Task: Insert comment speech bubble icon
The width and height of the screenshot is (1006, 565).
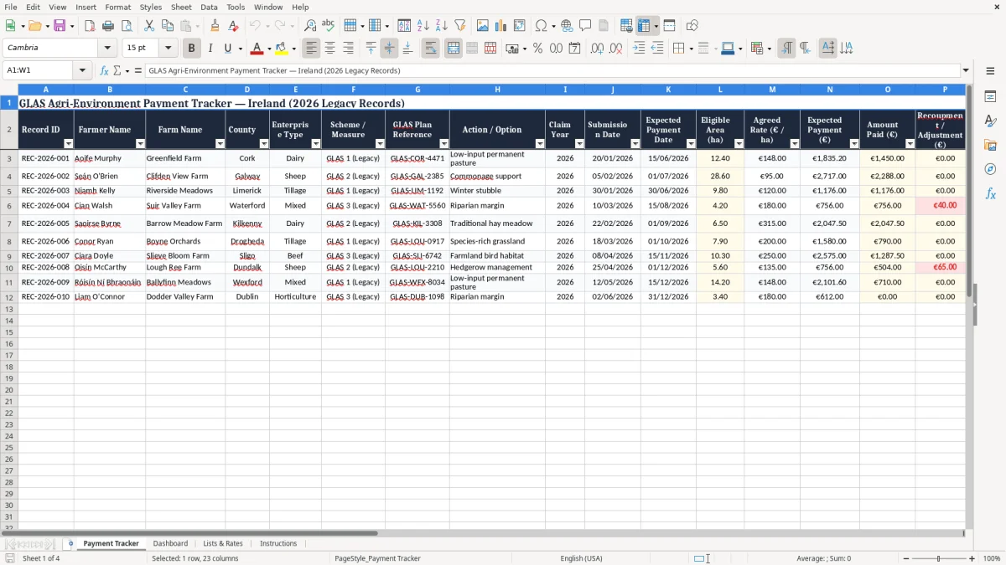Action: point(585,26)
